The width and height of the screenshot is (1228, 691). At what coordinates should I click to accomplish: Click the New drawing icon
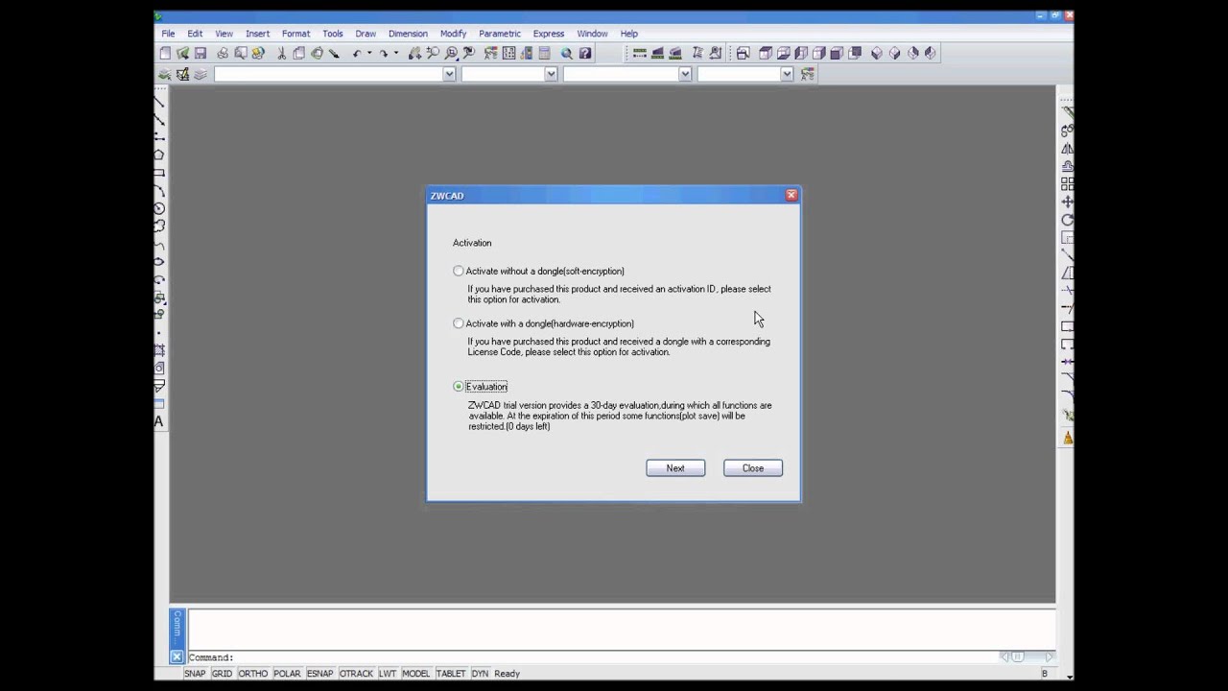(165, 54)
